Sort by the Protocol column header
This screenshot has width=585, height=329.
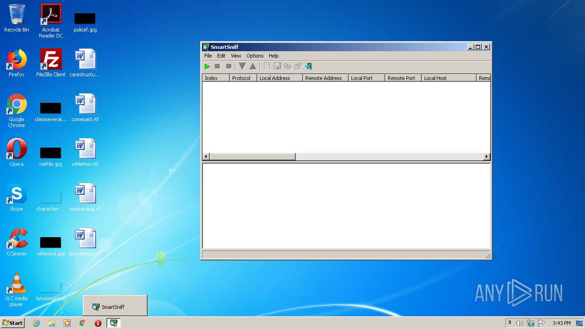tap(243, 78)
